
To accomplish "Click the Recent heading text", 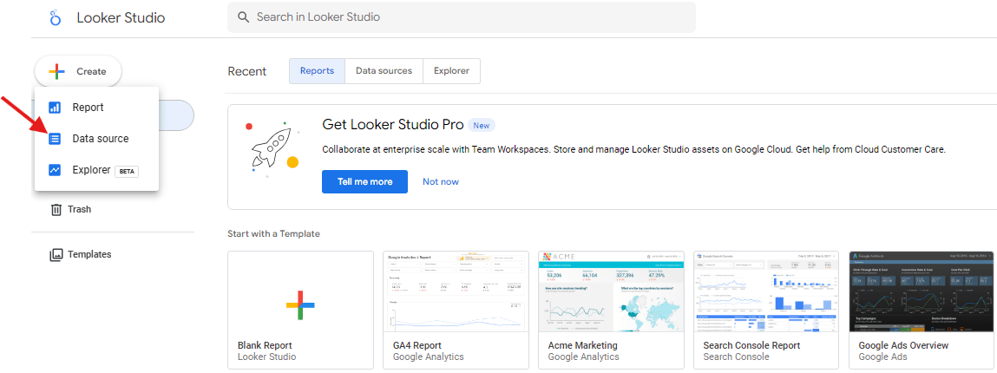I will [247, 71].
